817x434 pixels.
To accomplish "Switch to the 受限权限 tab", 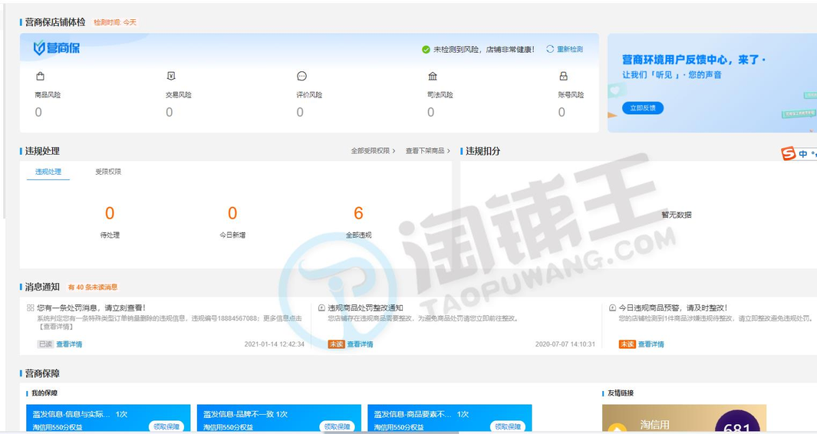I will [108, 172].
